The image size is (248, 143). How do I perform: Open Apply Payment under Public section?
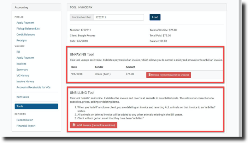tap(25, 23)
